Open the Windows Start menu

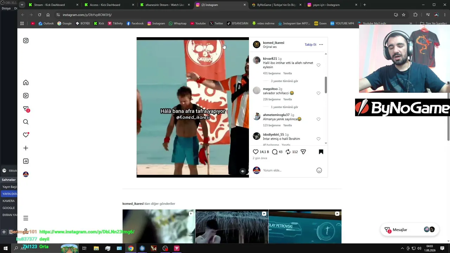click(x=5, y=248)
